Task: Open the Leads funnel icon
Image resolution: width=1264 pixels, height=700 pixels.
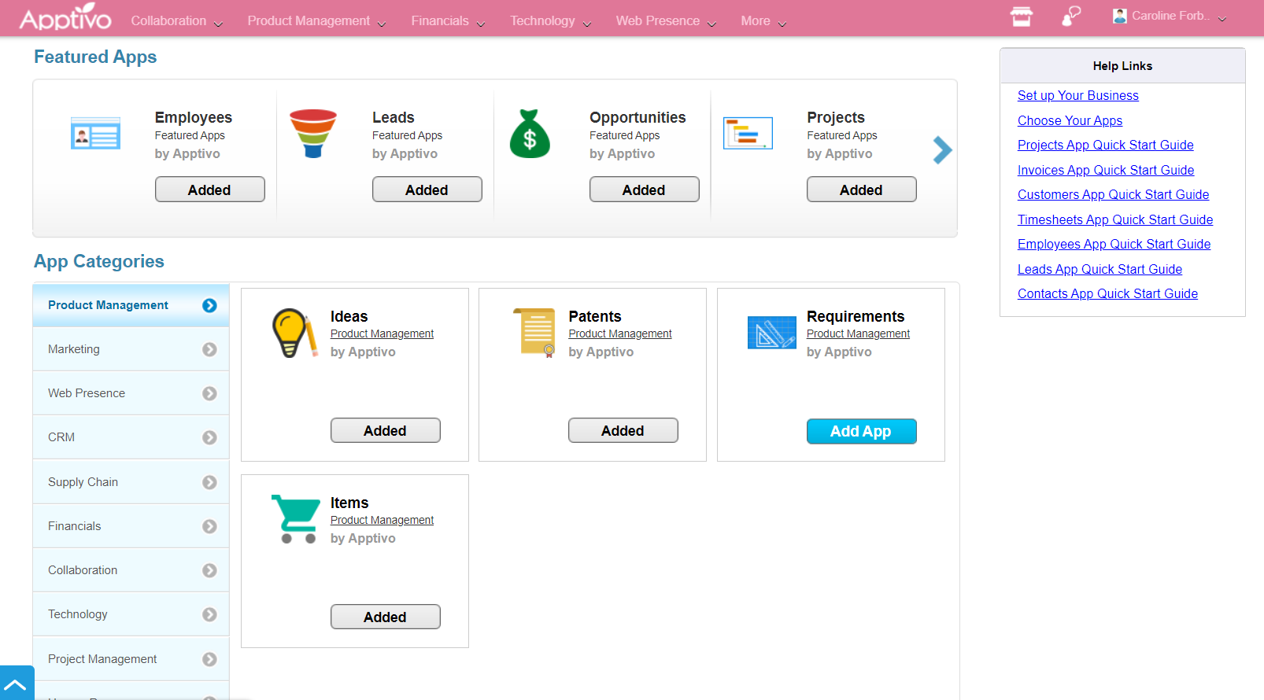Action: 313,134
